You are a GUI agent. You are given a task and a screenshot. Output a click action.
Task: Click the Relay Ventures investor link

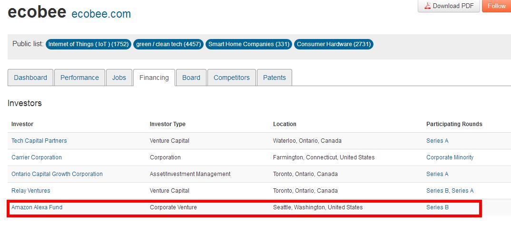coord(31,191)
